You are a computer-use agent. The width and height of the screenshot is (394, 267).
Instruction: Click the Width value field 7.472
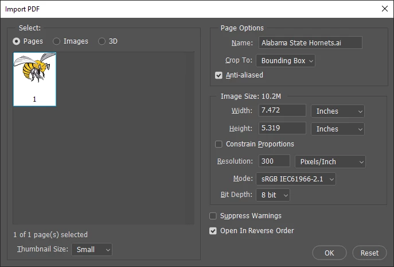(282, 110)
